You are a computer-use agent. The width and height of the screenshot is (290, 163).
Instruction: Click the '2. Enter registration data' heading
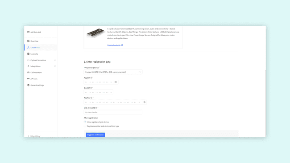tap(97, 62)
